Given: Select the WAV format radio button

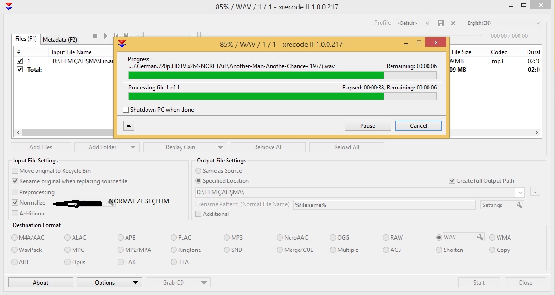Looking at the screenshot, I should [439, 237].
